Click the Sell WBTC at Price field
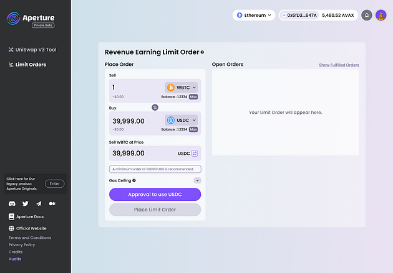This screenshot has width=393, height=273. (155, 154)
